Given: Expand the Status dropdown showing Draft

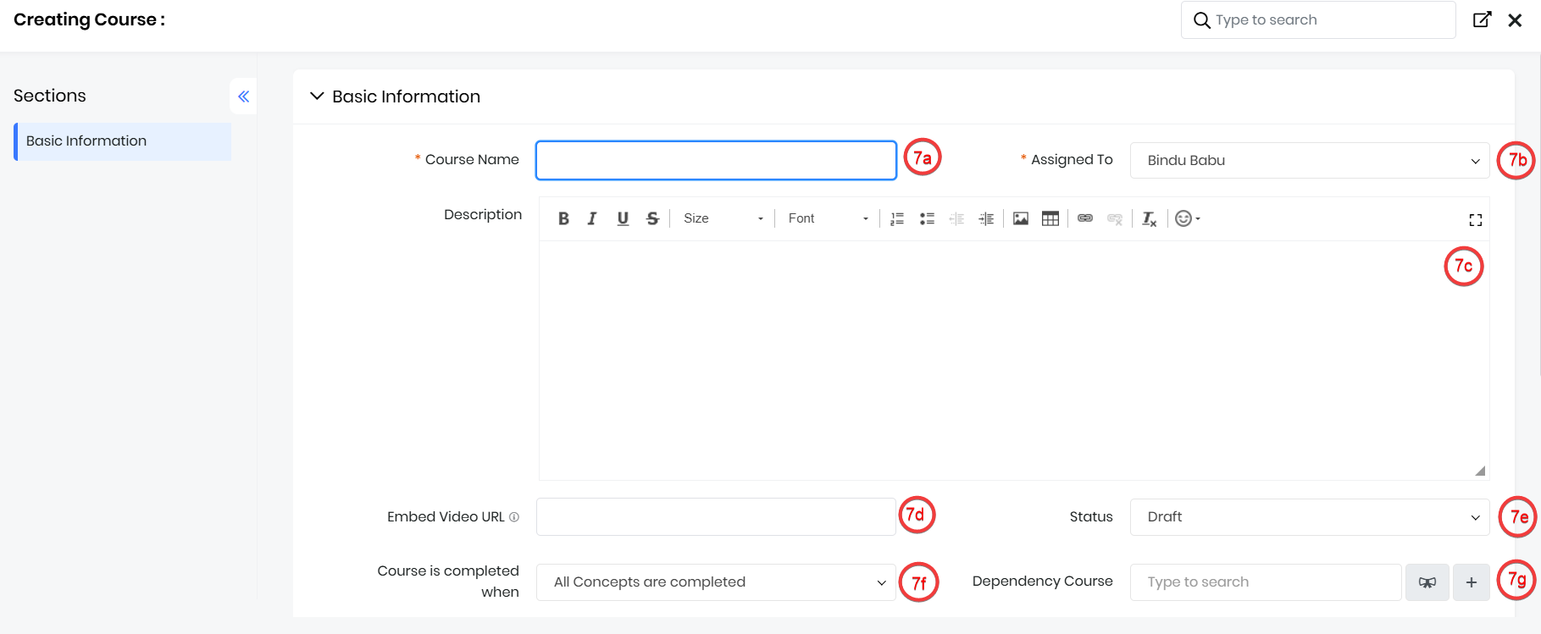Looking at the screenshot, I should coord(1309,517).
